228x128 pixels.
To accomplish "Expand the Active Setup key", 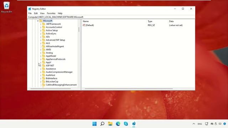I will 41,31.
